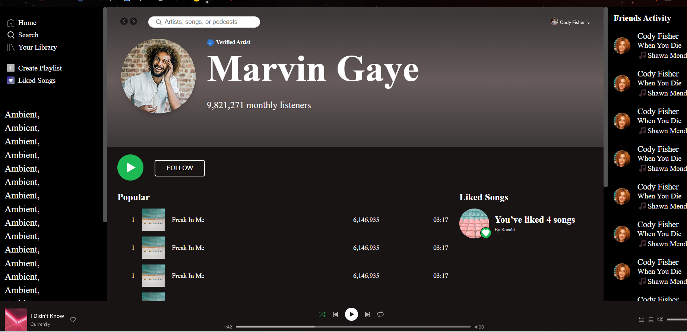The image size is (687, 332).
Task: Navigate forward with the right arrow
Action: click(133, 22)
